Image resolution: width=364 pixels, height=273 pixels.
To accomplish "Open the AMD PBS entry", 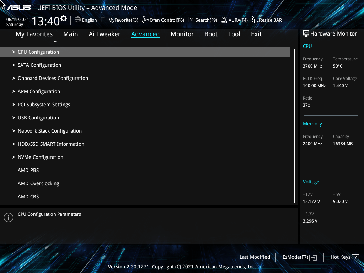I will coord(28,170).
